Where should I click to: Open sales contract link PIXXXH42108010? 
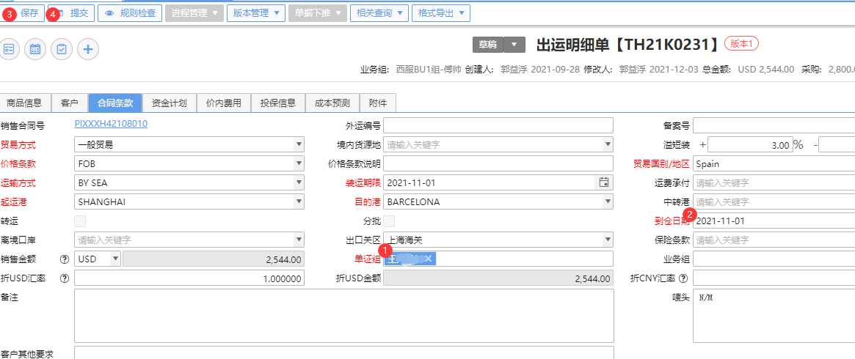(x=111, y=124)
